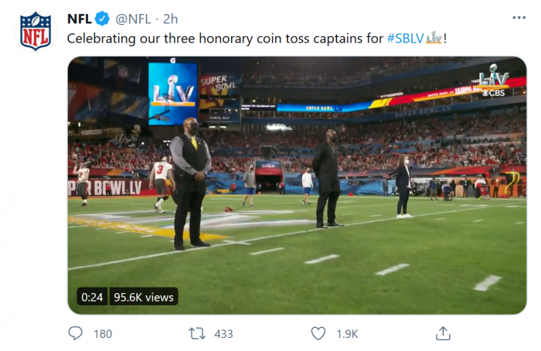The height and width of the screenshot is (351, 541).
Task: Click the 180 replies count
Action: coord(103,334)
